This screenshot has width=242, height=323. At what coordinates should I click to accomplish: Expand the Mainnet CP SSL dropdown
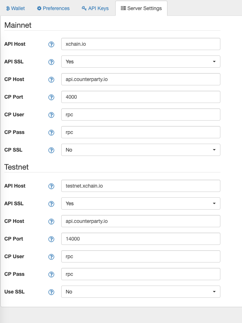pos(141,150)
